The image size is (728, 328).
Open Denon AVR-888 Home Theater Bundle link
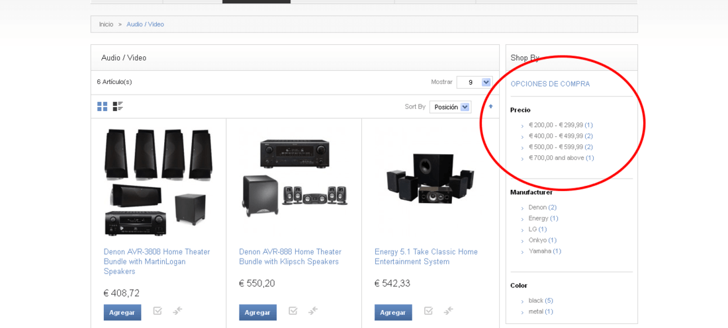(x=290, y=257)
